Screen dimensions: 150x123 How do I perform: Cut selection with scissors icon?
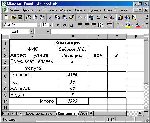coord(50,17)
